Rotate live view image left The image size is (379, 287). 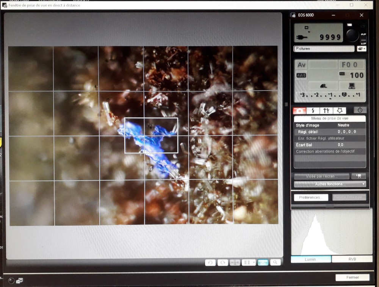point(210,262)
